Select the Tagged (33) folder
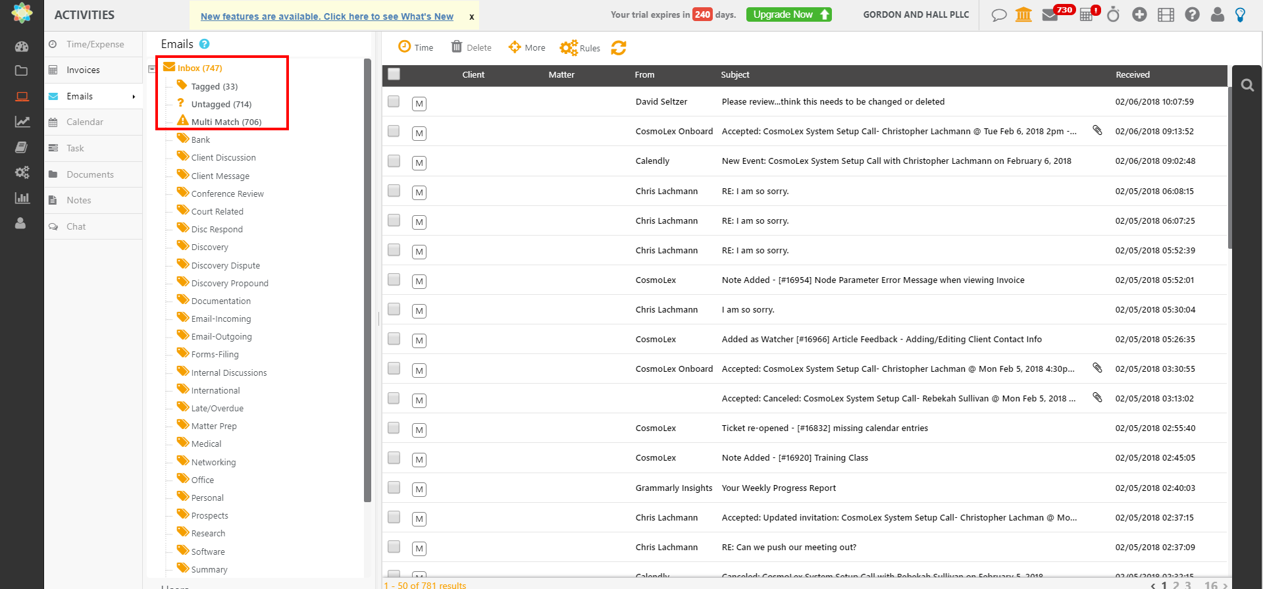This screenshot has width=1263, height=589. 214,86
